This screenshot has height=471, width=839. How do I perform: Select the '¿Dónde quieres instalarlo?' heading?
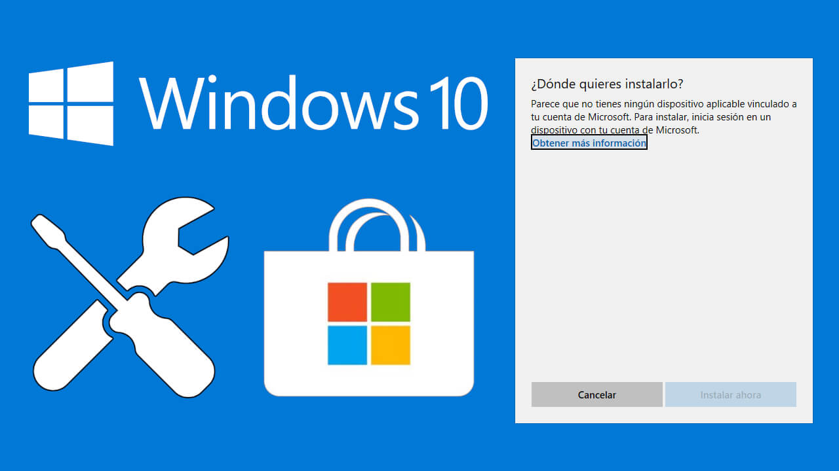(607, 84)
